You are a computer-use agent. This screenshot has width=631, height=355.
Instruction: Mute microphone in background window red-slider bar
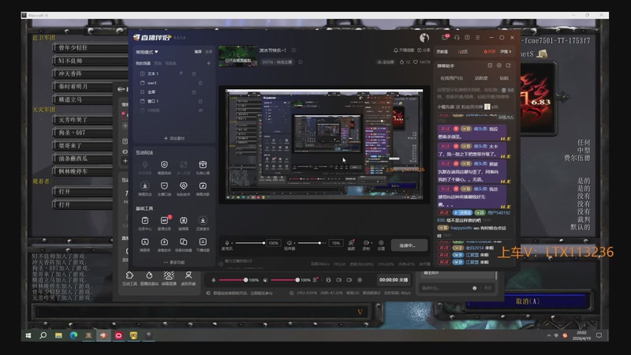point(214,280)
